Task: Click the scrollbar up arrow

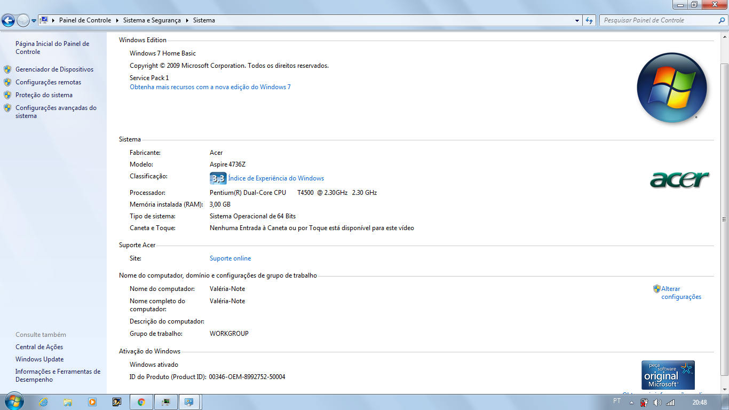Action: [x=724, y=37]
